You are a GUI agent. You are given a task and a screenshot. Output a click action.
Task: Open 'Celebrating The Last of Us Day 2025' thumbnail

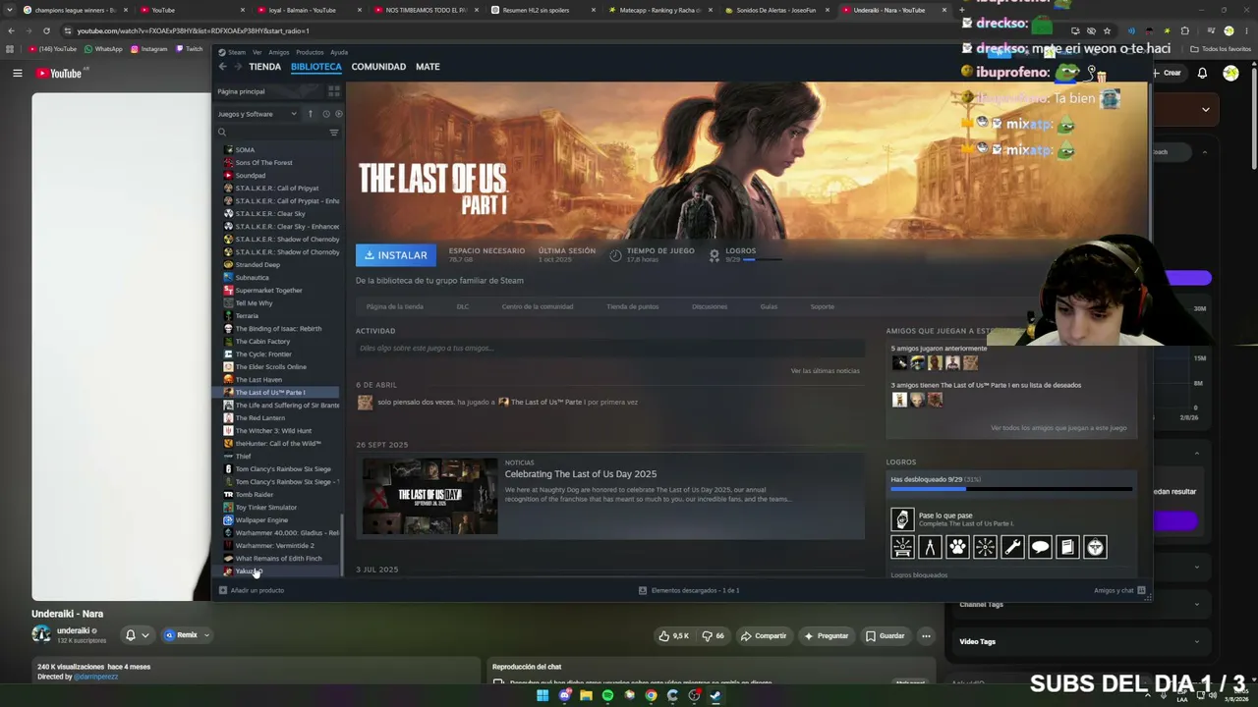[430, 496]
